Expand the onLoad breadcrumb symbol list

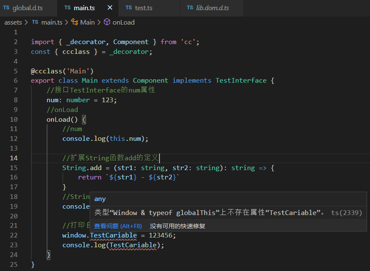tap(123, 22)
